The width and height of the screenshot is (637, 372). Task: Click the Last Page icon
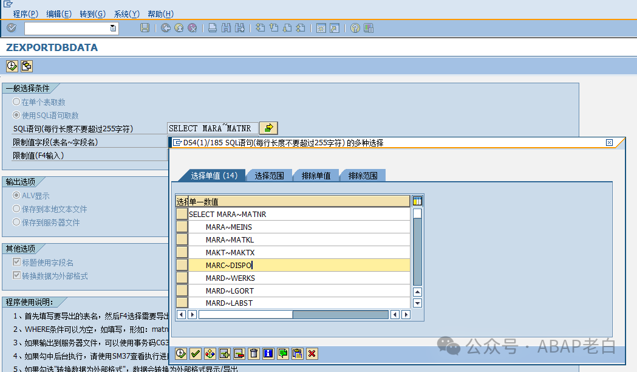[x=301, y=27]
